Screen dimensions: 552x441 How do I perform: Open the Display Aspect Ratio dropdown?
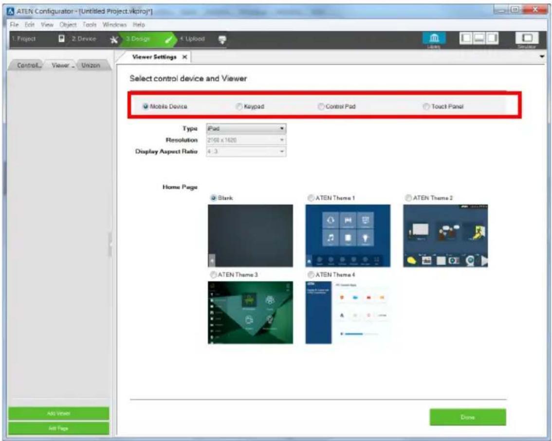click(246, 152)
